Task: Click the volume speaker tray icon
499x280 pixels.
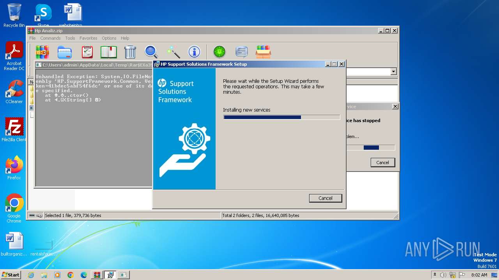Action: [x=443, y=275]
